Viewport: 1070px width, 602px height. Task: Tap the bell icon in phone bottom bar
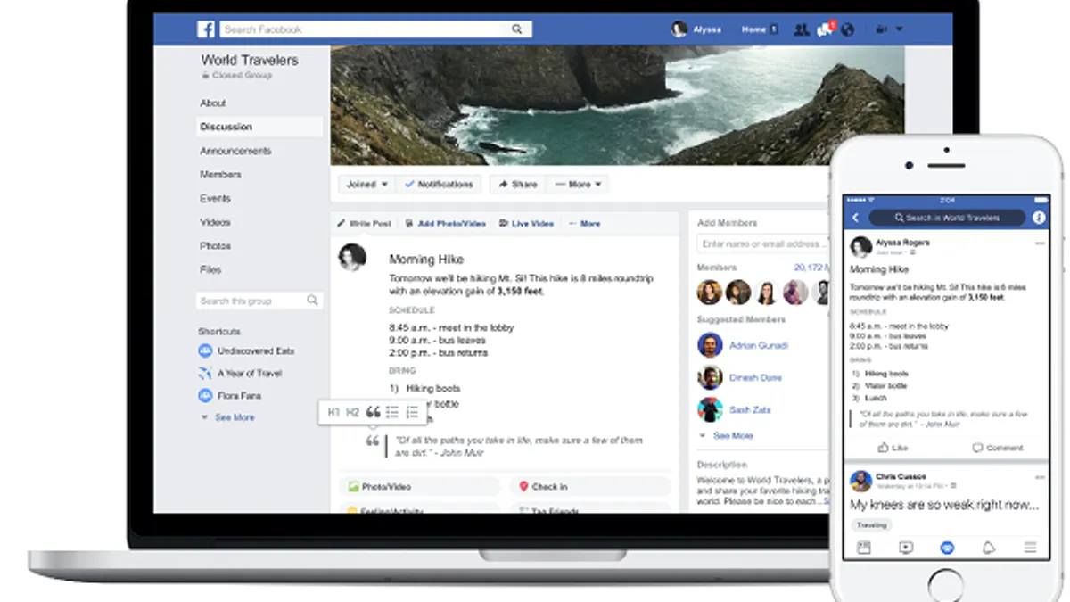click(x=989, y=548)
